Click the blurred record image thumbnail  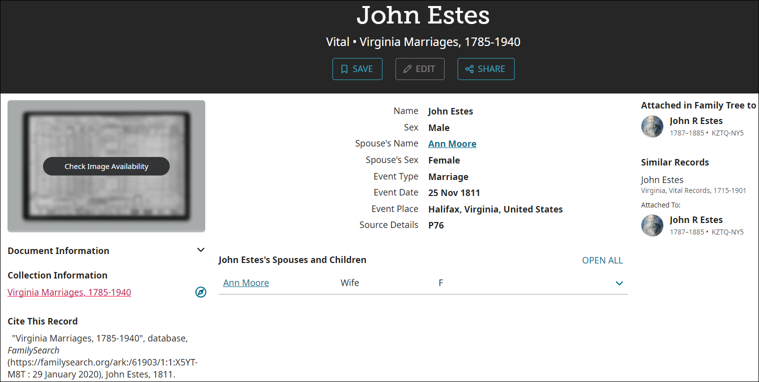[x=106, y=165]
